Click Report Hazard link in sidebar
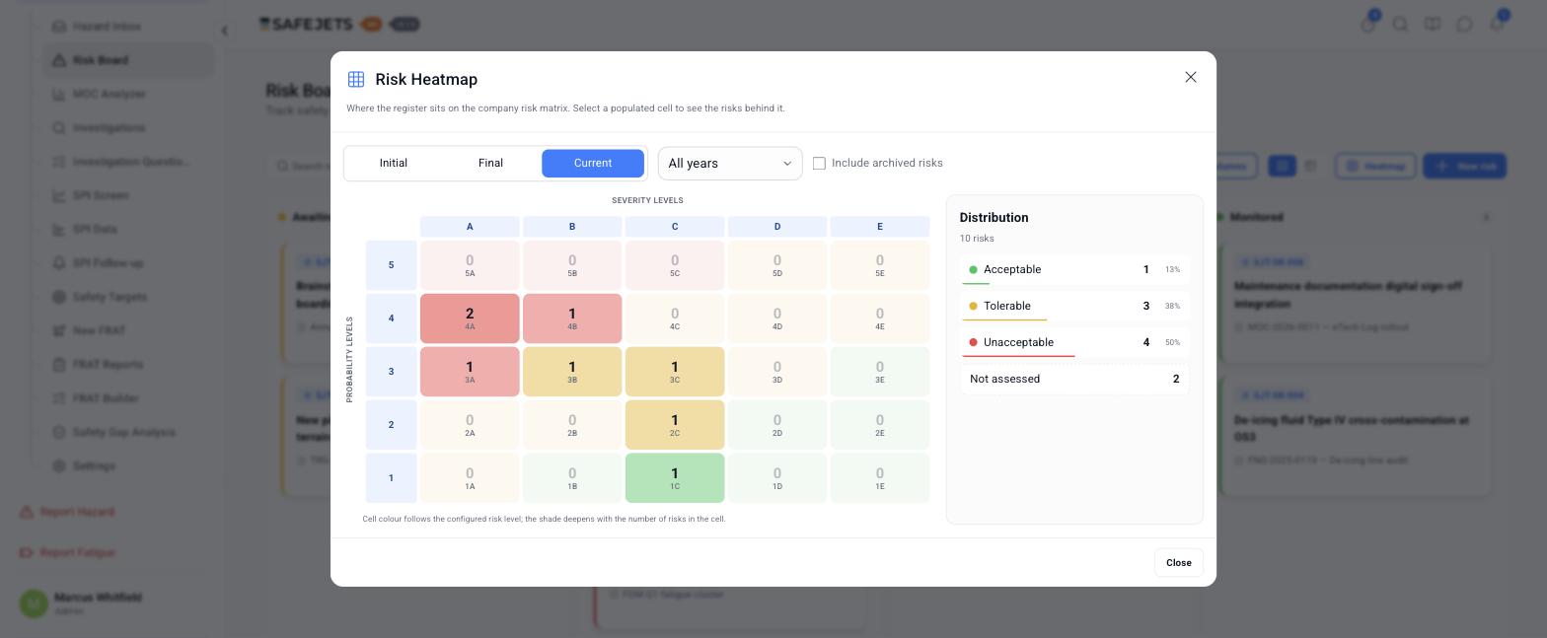 (67, 512)
